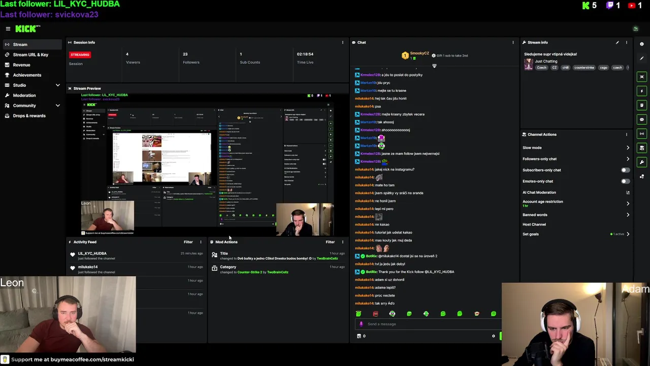The width and height of the screenshot is (650, 366).
Task: Click the profile avatar icon top right
Action: coord(635,29)
